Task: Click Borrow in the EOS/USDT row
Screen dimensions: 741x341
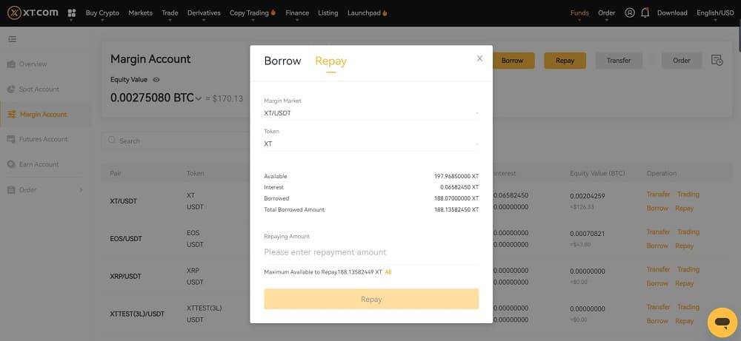Action: [658, 246]
